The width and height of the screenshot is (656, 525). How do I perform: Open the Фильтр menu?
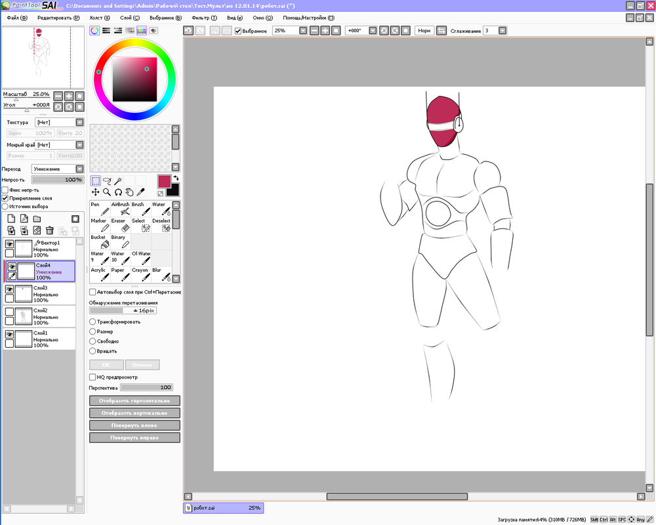[x=204, y=18]
